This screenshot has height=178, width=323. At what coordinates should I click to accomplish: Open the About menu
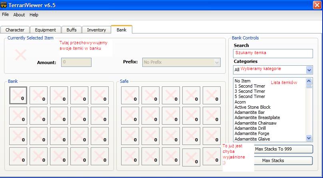click(19, 15)
